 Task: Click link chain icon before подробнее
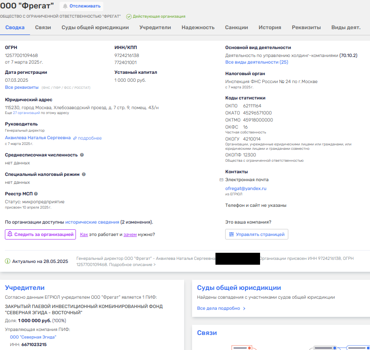pos(75,138)
